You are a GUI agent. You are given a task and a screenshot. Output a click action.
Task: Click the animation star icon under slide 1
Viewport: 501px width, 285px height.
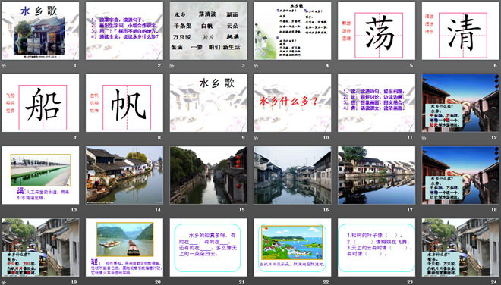tap(4, 66)
